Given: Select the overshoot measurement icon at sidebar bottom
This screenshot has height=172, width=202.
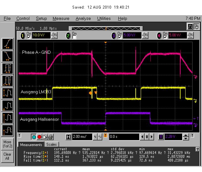Looking at the screenshot, I should tap(8, 130).
